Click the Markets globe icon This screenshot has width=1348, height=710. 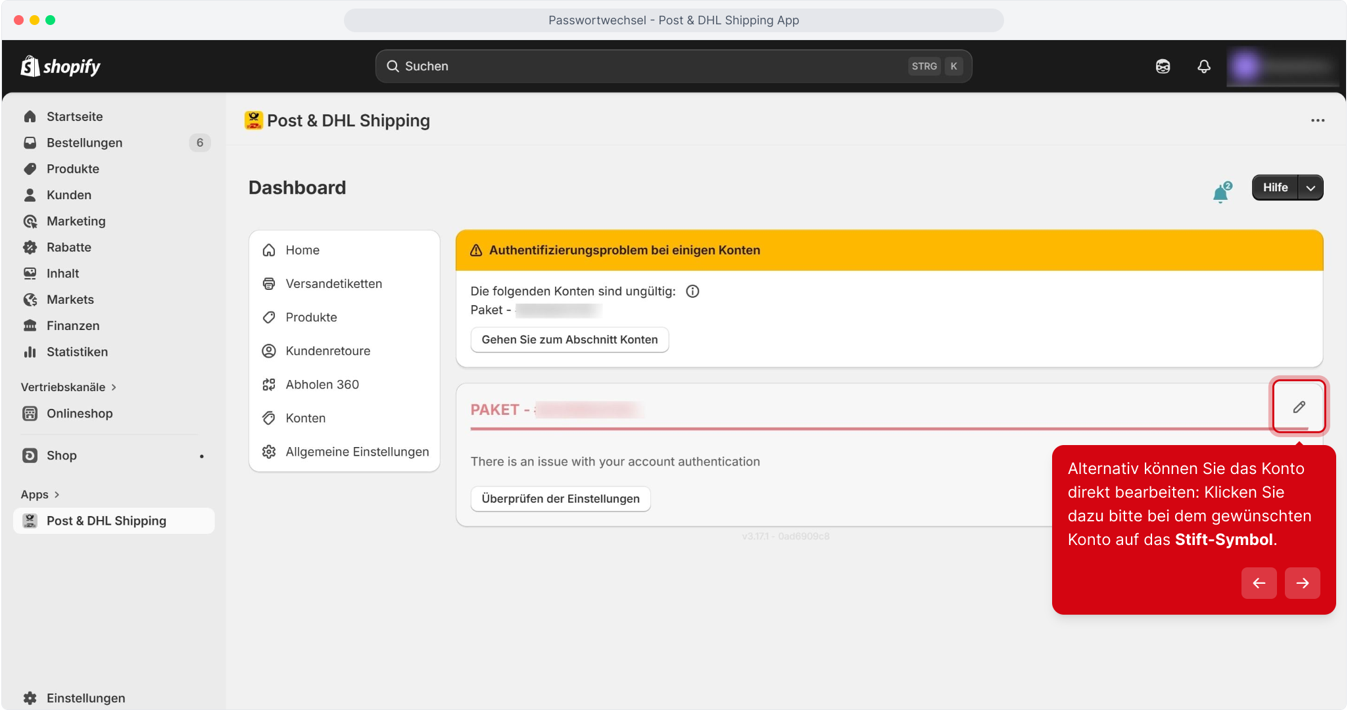[30, 300]
